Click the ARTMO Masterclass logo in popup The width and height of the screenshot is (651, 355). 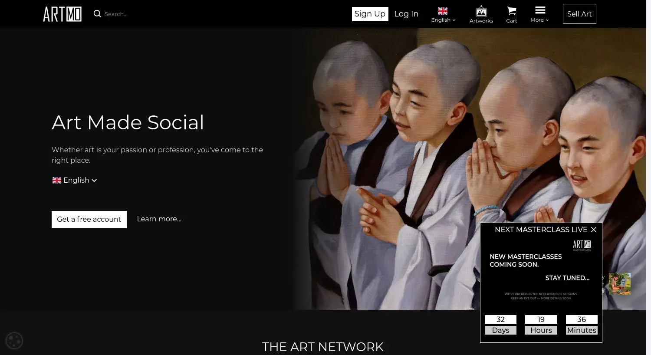coord(582,246)
